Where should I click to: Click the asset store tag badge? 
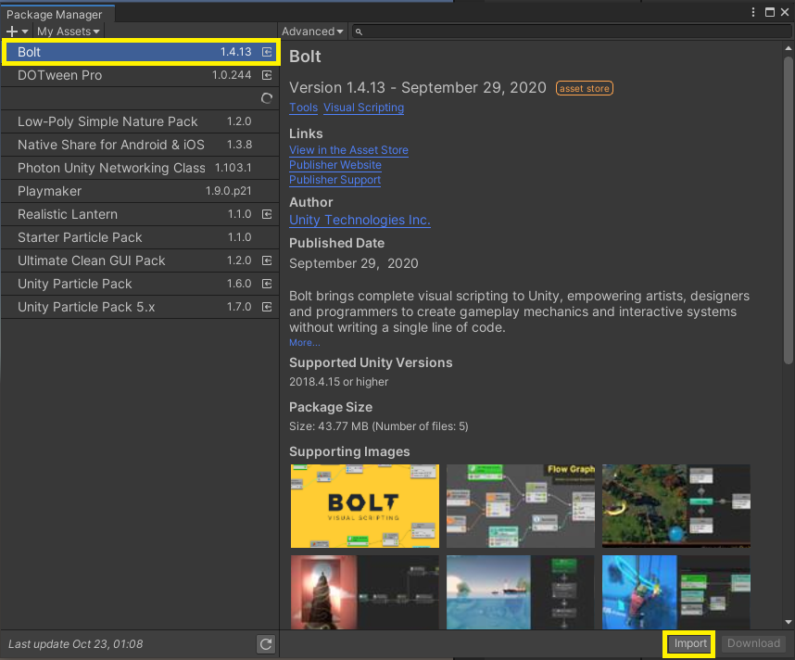pos(584,88)
